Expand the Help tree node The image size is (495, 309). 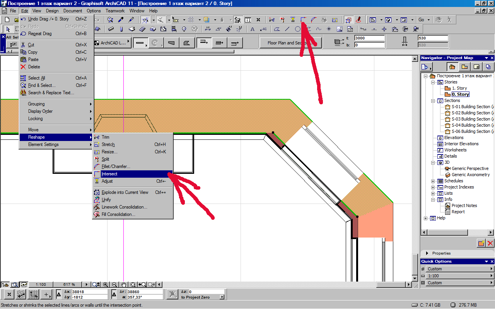tap(426, 218)
